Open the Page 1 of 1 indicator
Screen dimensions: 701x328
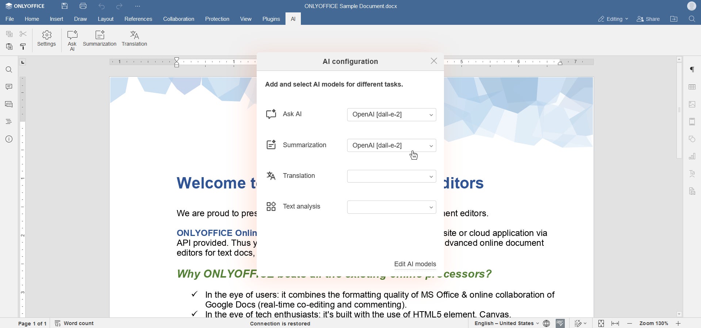coord(32,324)
